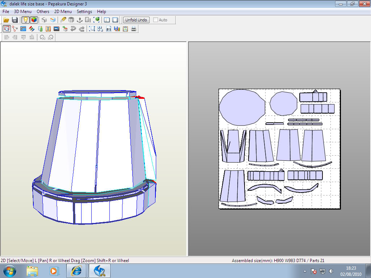Open the 2D Menu
The height and width of the screenshot is (278, 371).
click(63, 12)
